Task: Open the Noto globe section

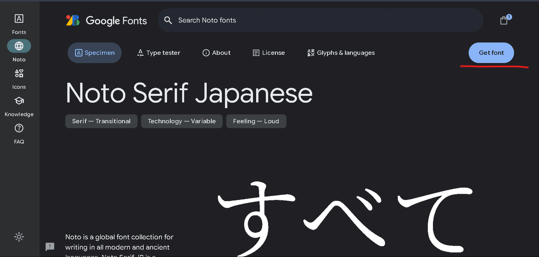Action: click(x=19, y=46)
